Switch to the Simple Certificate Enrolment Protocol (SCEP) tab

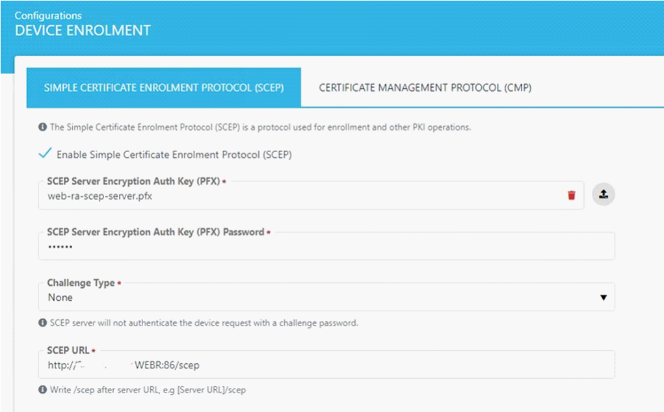163,88
